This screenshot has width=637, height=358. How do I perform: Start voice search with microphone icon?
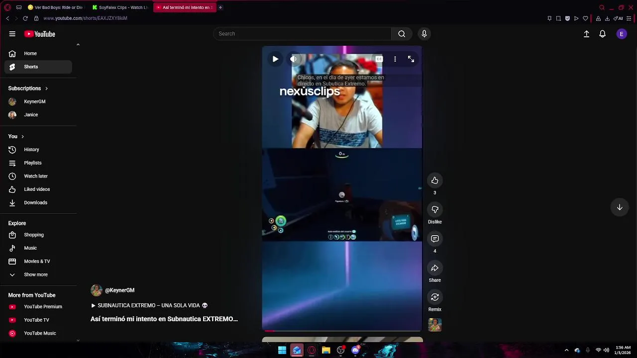[x=424, y=34]
